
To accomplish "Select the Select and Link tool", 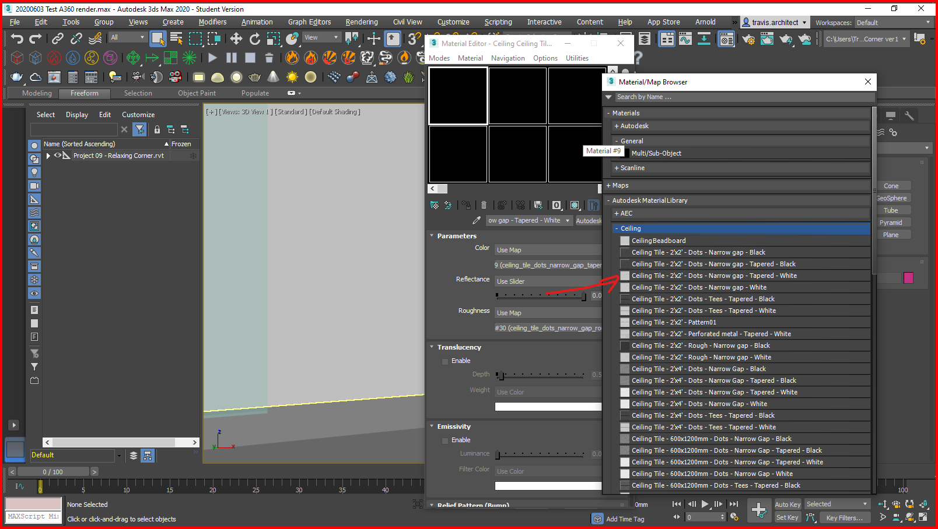I will tap(57, 39).
